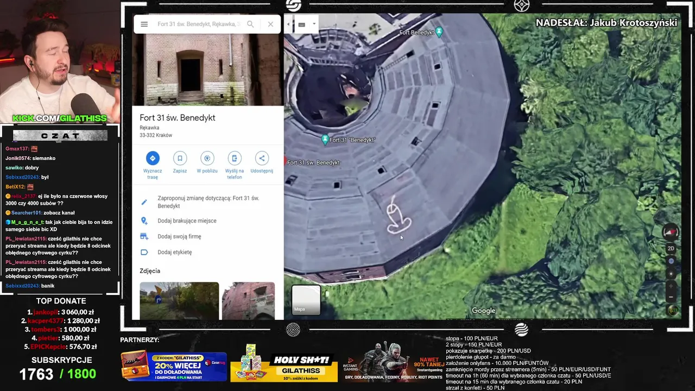Click top donor jankopl entry

[61, 312]
